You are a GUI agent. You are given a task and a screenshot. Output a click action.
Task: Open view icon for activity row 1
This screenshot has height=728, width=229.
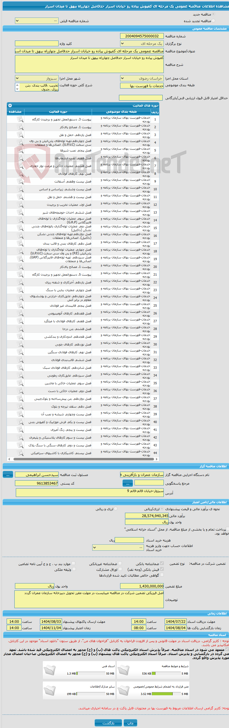coord(20,119)
